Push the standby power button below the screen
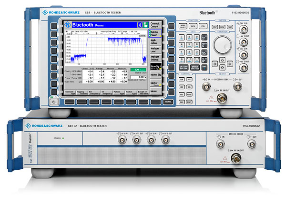Image resolution: width=286 pixels, height=205 pixels. tap(53, 102)
